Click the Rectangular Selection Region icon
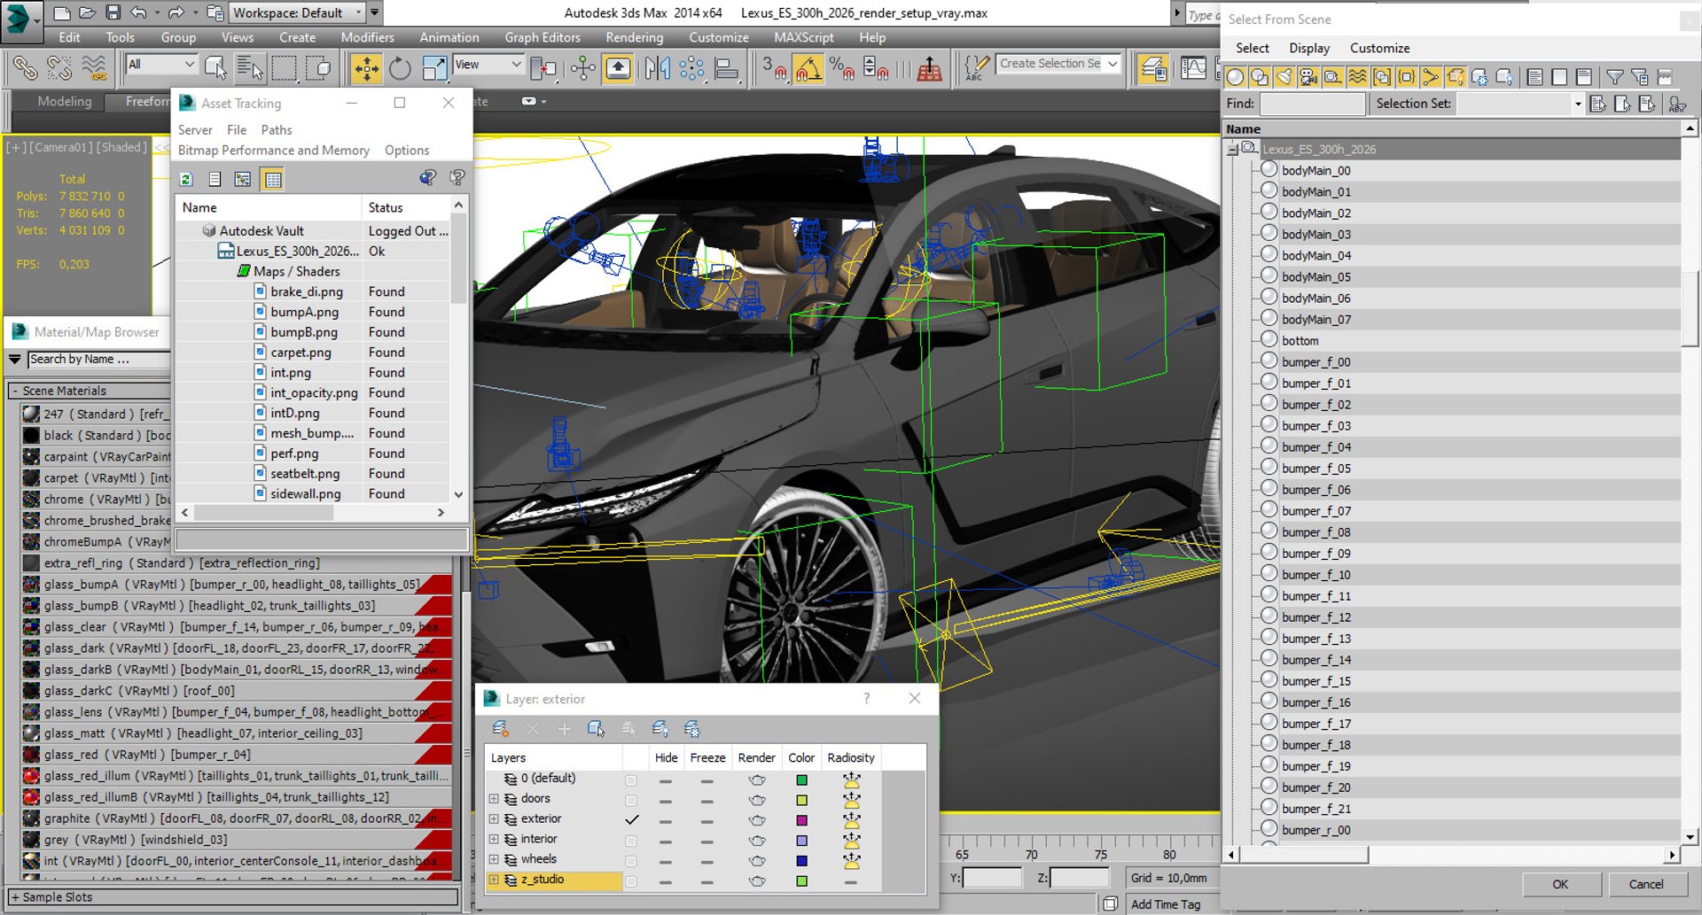The image size is (1702, 915). [x=284, y=68]
